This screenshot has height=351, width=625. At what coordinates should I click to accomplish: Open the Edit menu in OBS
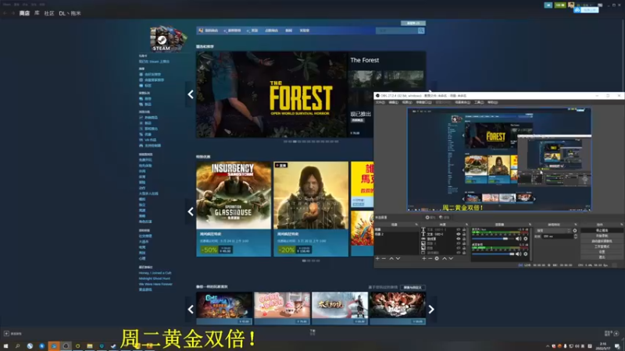(394, 102)
